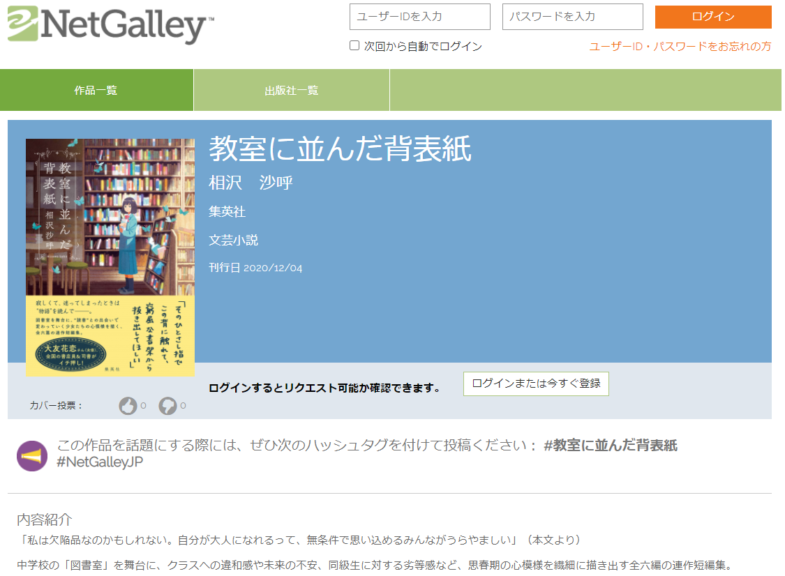Click the book cover thumbnail
Screen dimensions: 785x576
click(x=110, y=257)
